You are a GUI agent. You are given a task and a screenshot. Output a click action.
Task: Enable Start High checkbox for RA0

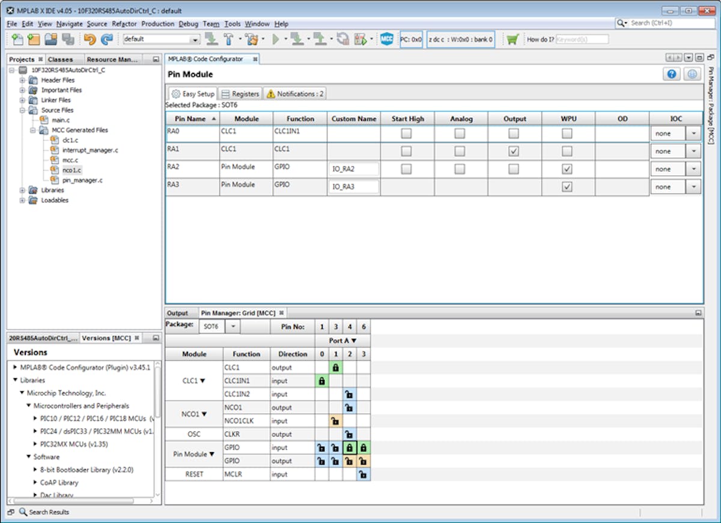[406, 133]
